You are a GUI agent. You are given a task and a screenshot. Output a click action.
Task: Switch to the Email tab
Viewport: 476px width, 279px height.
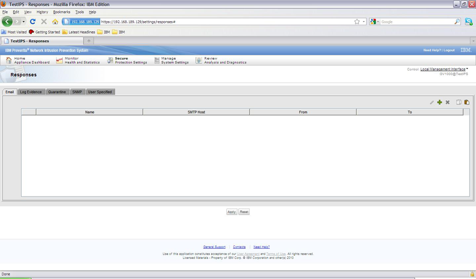(10, 92)
